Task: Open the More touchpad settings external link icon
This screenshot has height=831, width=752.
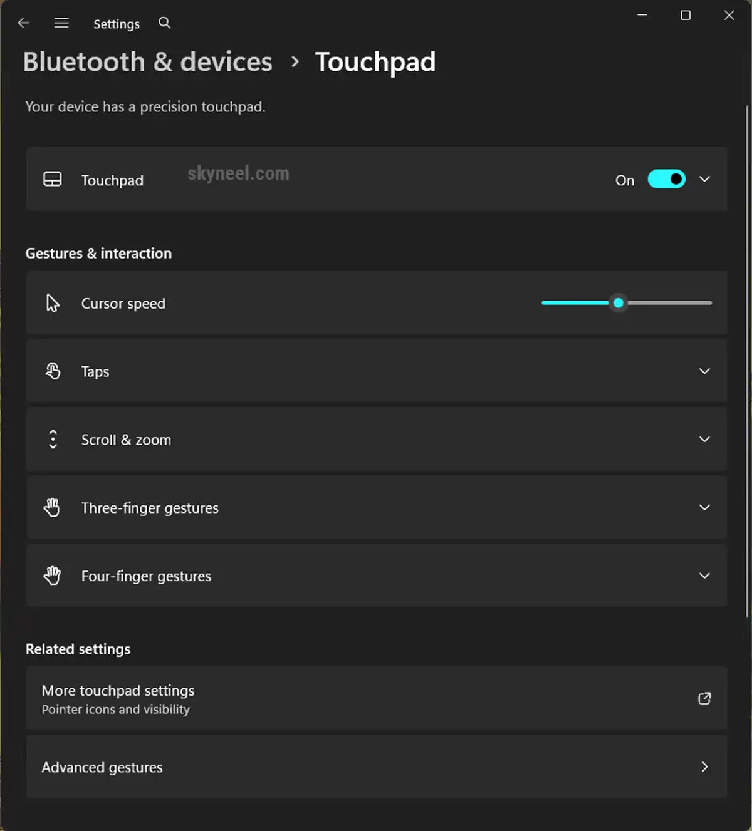Action: (x=704, y=698)
